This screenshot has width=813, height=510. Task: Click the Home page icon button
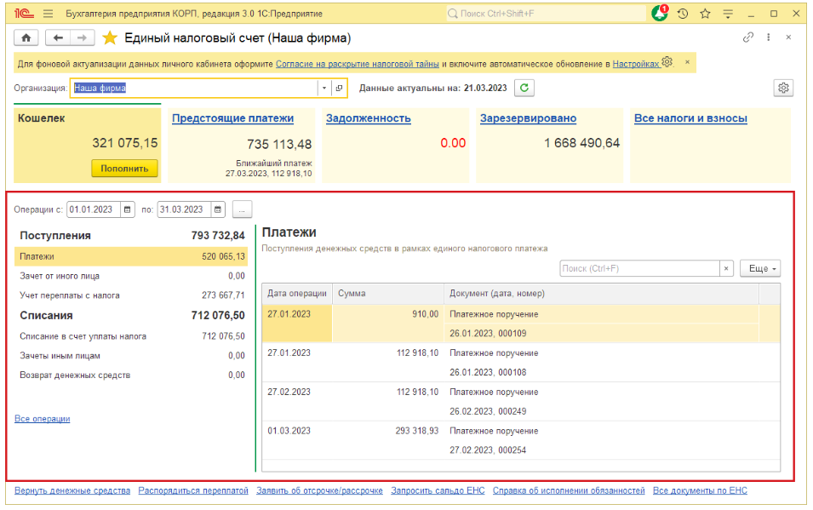(26, 38)
